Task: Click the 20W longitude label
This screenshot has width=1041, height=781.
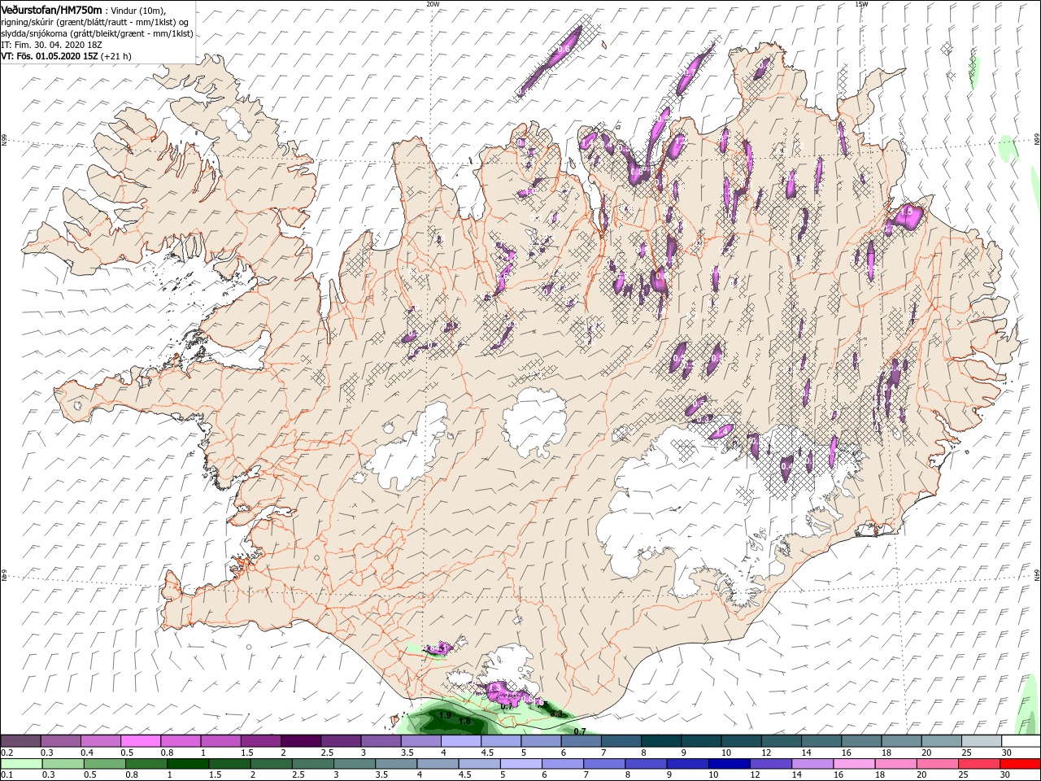Action: point(433,4)
